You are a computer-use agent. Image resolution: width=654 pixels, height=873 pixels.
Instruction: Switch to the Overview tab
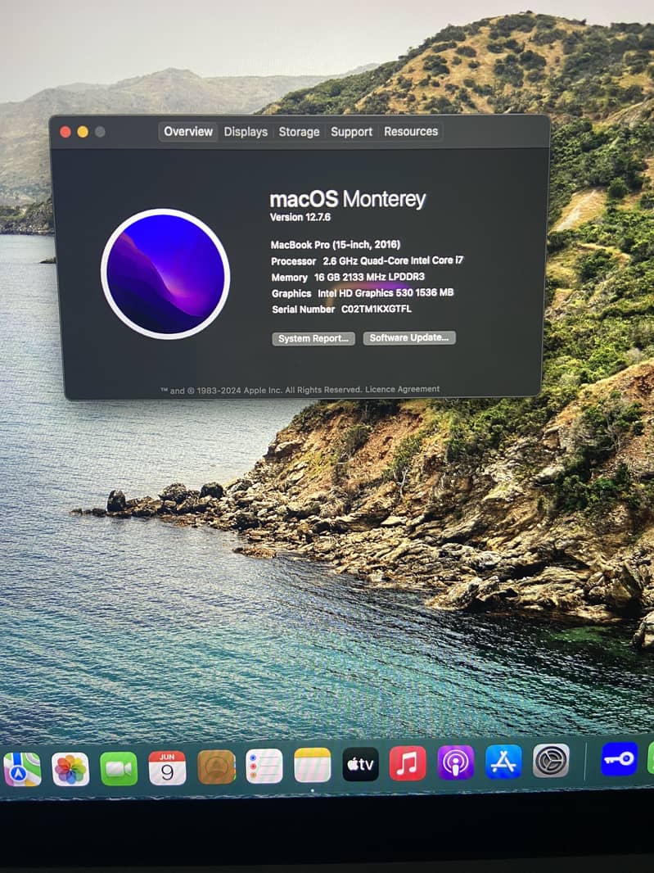pos(187,131)
